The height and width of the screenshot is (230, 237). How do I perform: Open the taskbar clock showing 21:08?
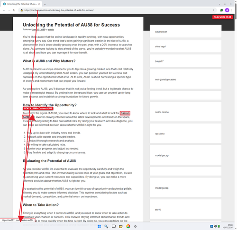tap(228, 226)
